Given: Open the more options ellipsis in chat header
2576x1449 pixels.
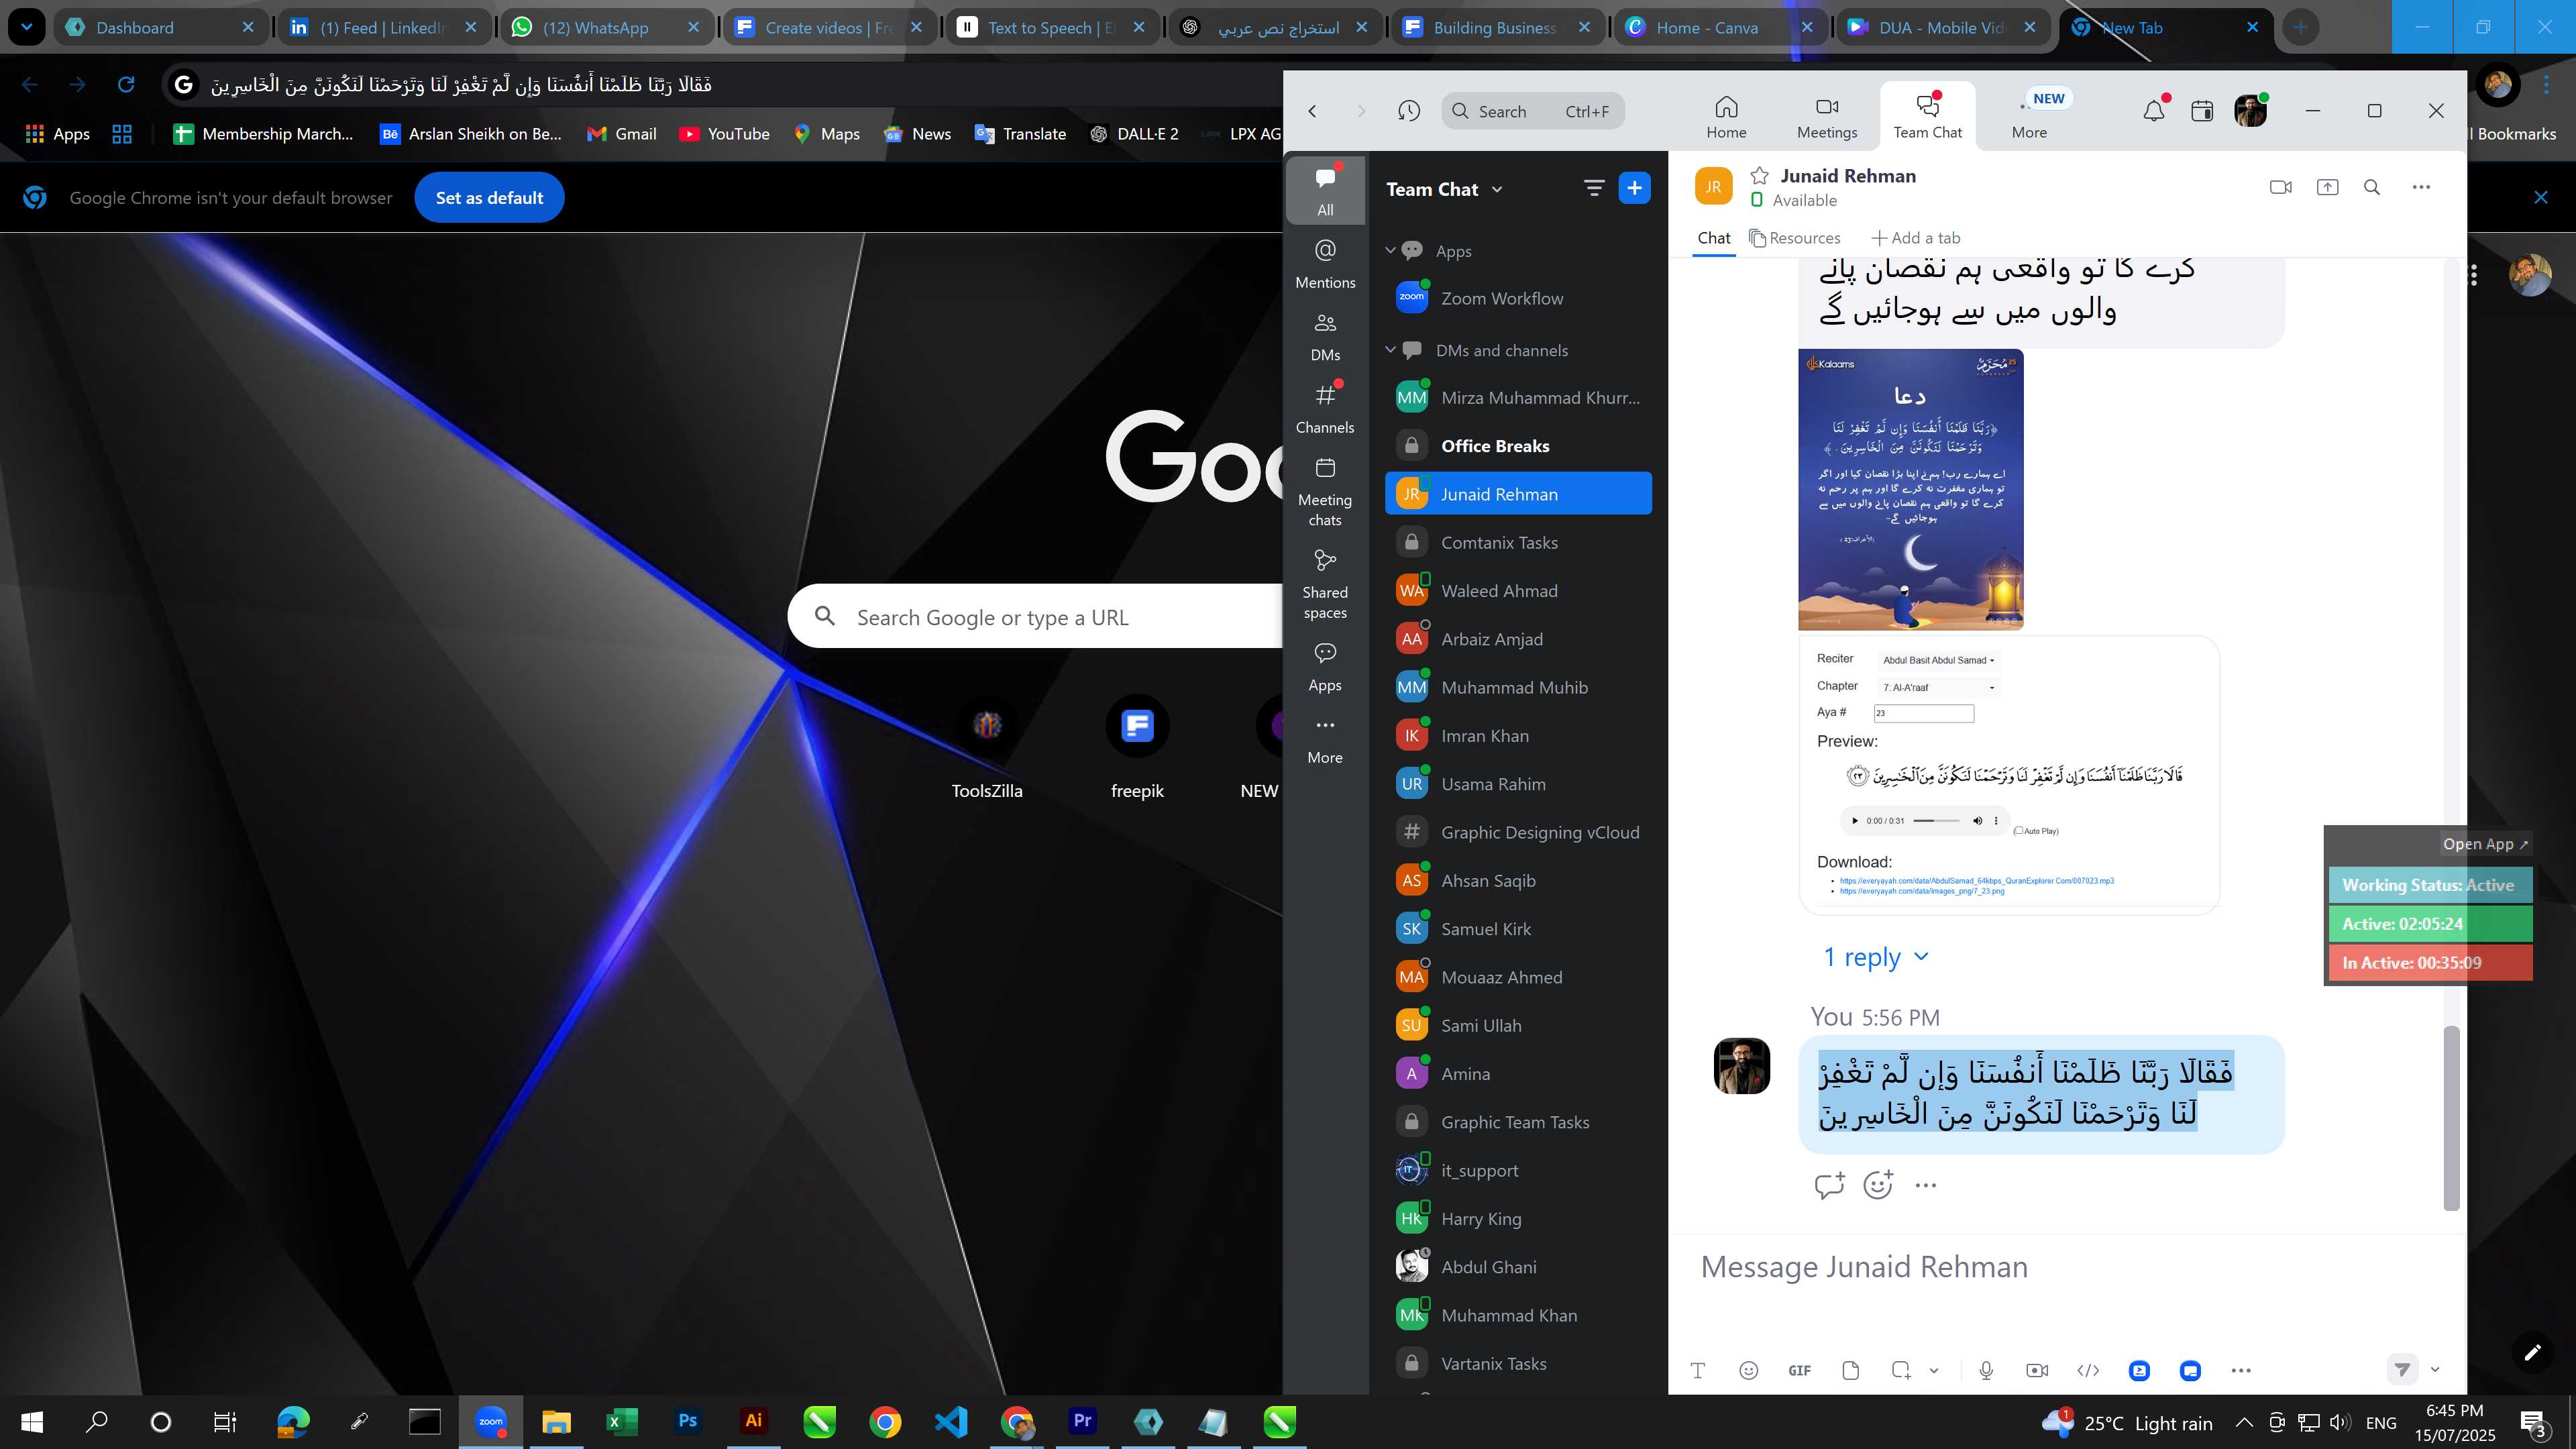Looking at the screenshot, I should click(x=2421, y=187).
